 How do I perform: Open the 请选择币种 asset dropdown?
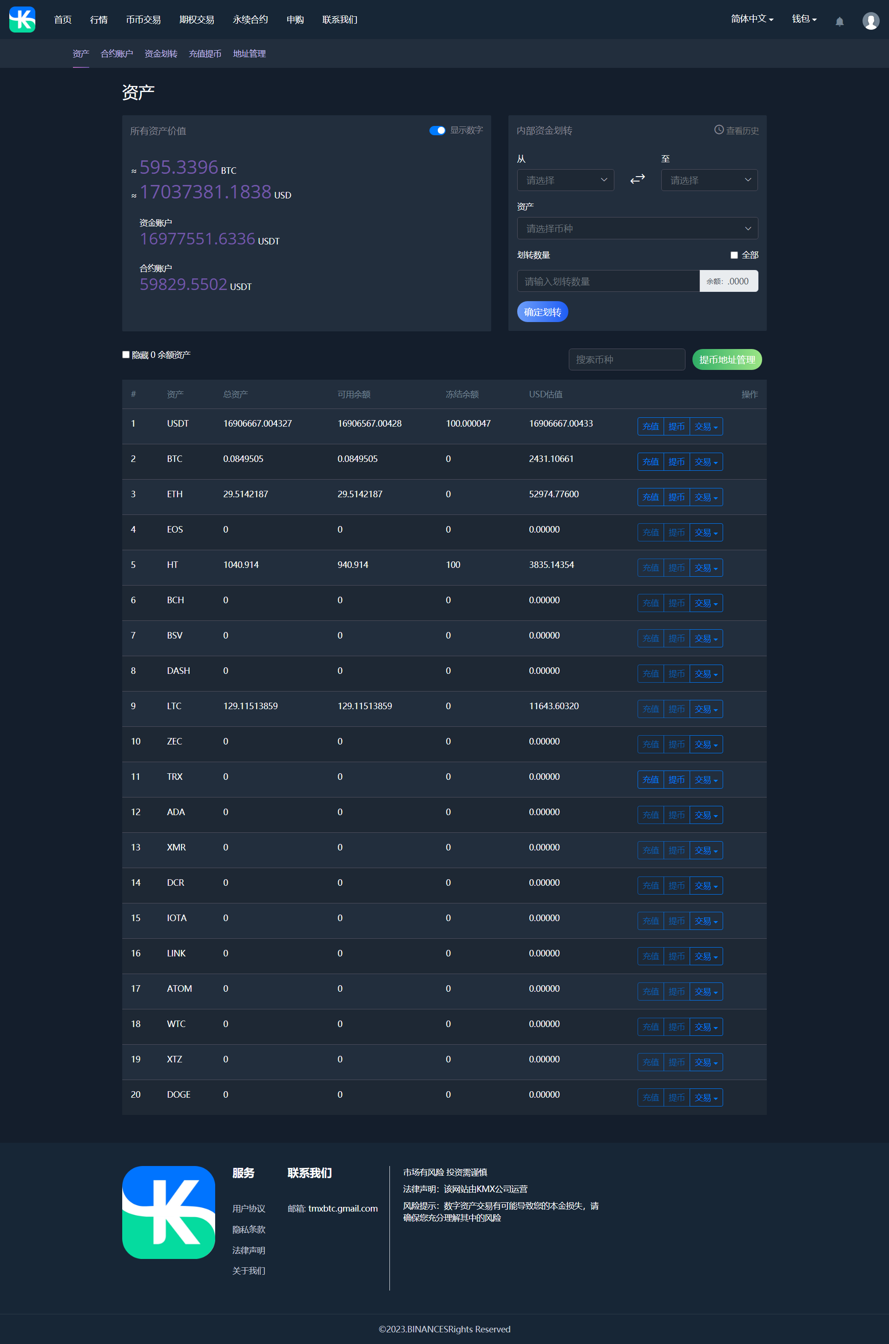click(x=637, y=229)
